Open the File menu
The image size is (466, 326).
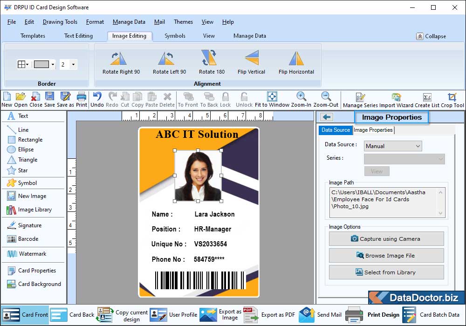(12, 22)
